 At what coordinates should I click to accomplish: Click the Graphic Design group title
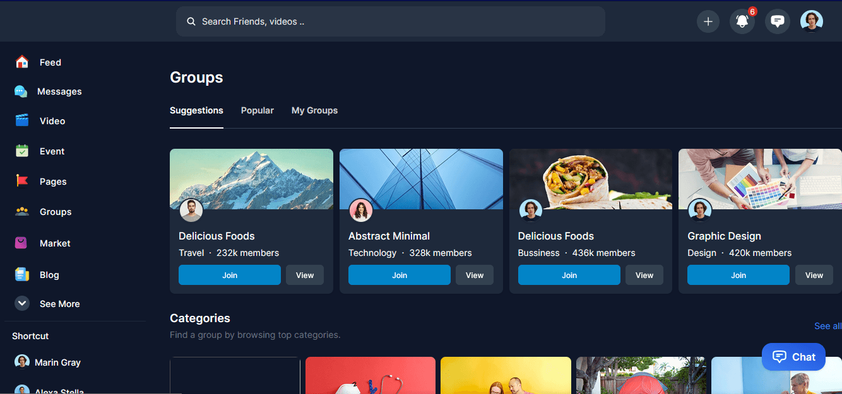724,236
